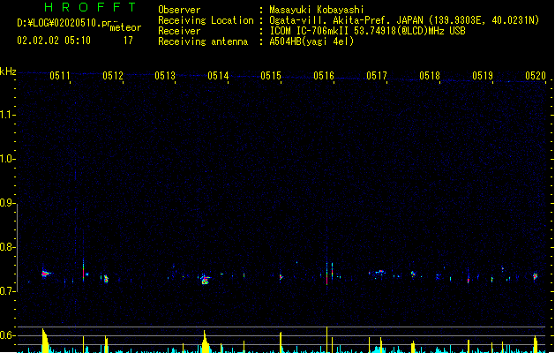This screenshot has height=353, width=555.
Task: Click the 0518 time marker
Action: point(430,75)
